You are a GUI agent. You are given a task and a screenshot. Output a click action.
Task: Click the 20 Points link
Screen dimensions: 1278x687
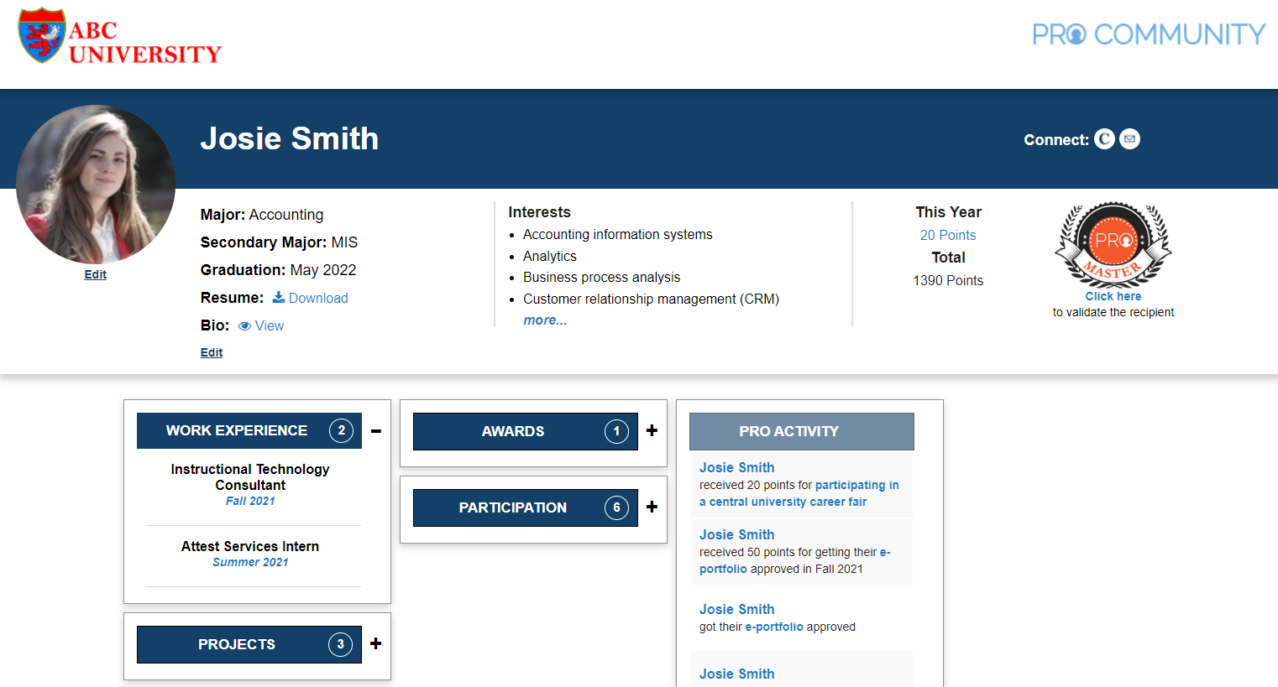click(x=948, y=236)
